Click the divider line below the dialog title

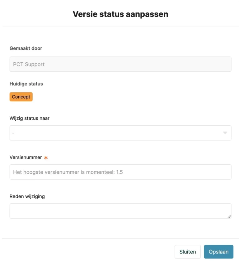coord(120,26)
